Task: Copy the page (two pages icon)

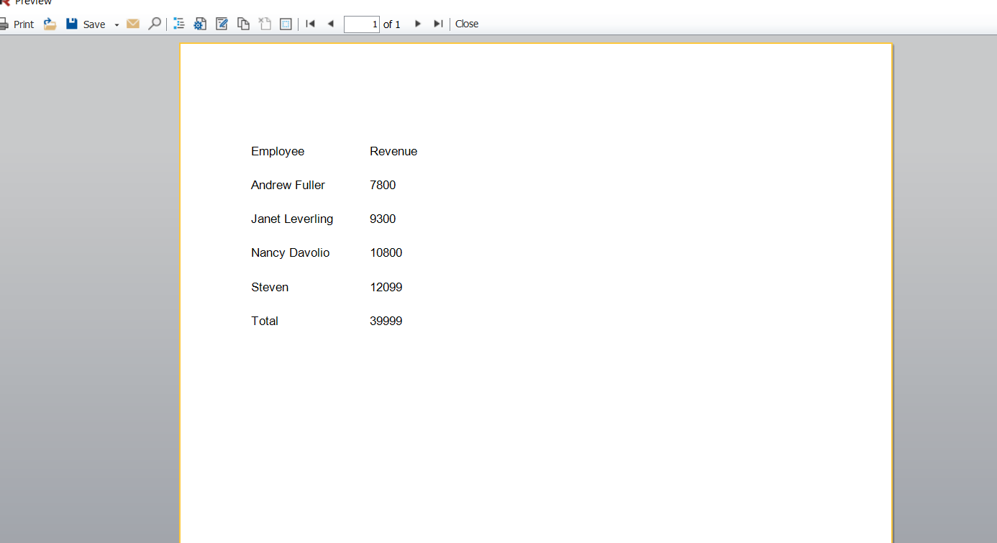Action: [243, 24]
